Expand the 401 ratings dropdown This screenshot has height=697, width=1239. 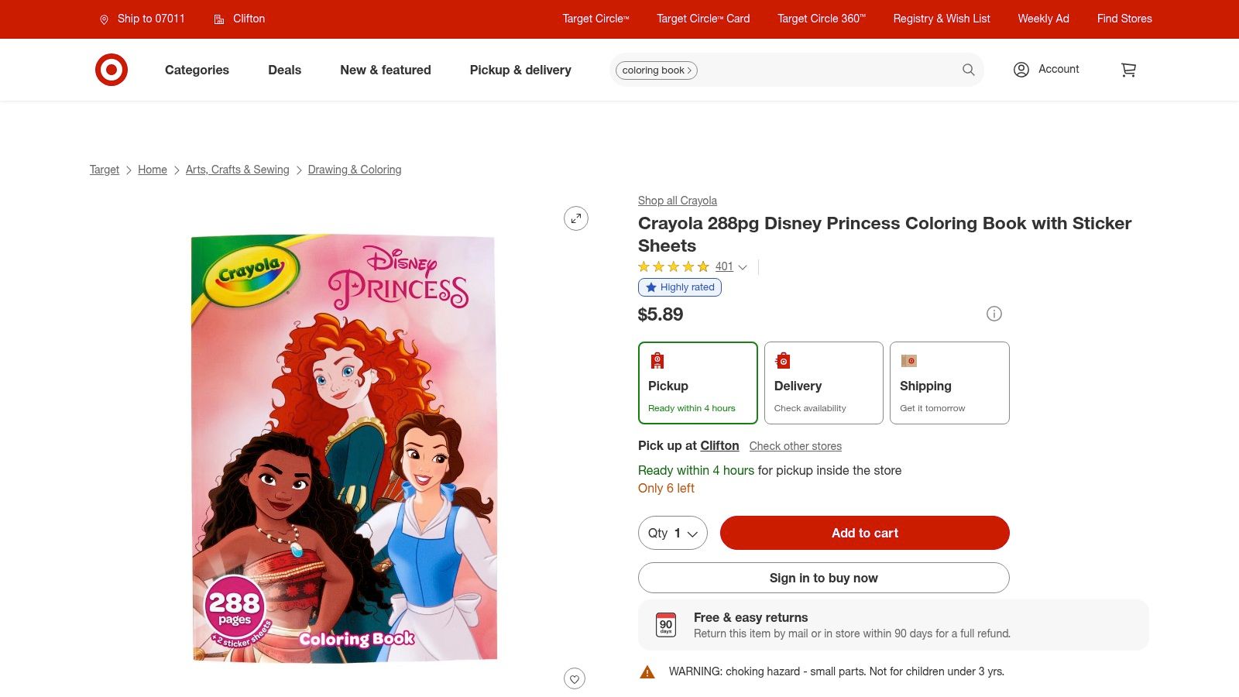729,266
